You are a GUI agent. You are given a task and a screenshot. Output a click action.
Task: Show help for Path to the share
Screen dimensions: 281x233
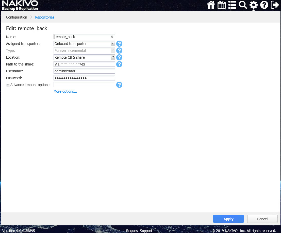pos(119,64)
